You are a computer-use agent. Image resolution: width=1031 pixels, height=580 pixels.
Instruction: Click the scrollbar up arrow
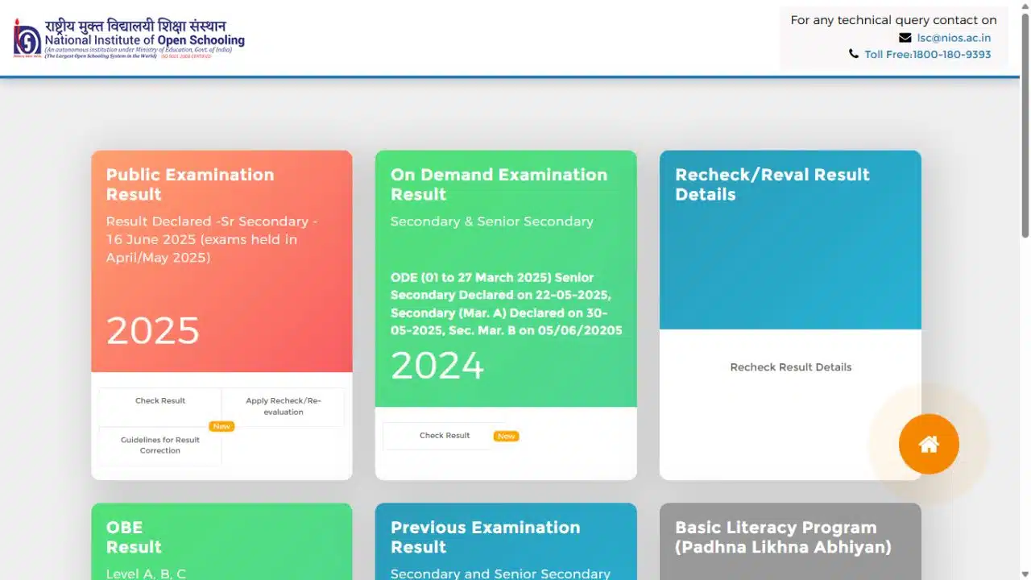(1025, 6)
